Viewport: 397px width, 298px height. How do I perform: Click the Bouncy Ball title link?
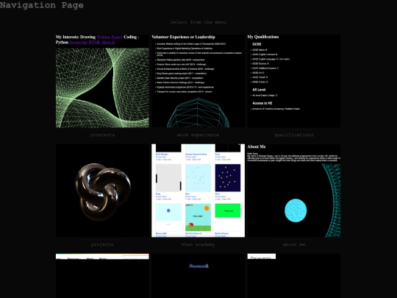coord(161,233)
